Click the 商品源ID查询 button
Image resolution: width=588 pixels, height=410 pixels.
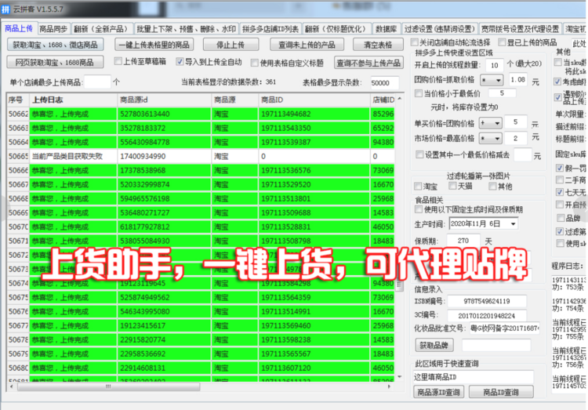(441, 392)
